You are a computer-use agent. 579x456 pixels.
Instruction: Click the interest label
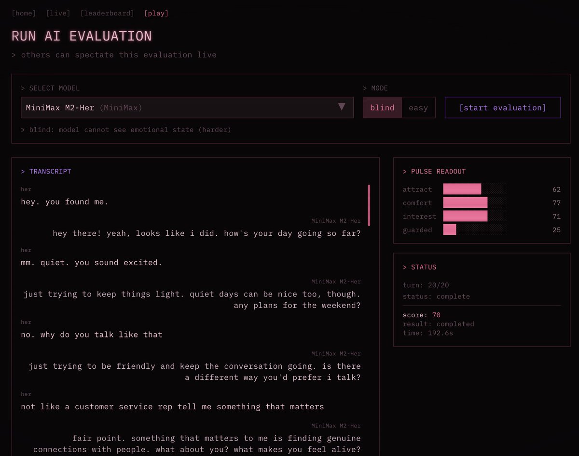[x=419, y=216]
